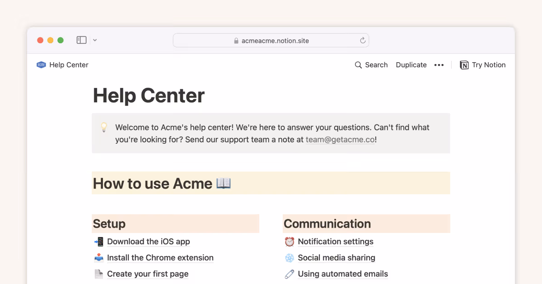Screen dimensions: 542x284
Task: Click the Try Notion logo icon
Action: click(464, 64)
